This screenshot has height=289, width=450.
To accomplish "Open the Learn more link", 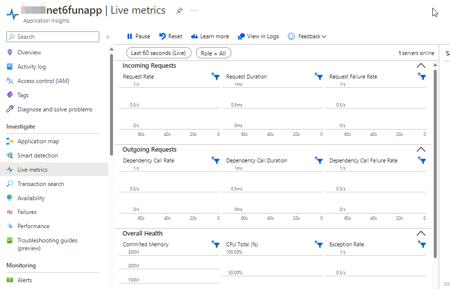I will click(x=210, y=36).
